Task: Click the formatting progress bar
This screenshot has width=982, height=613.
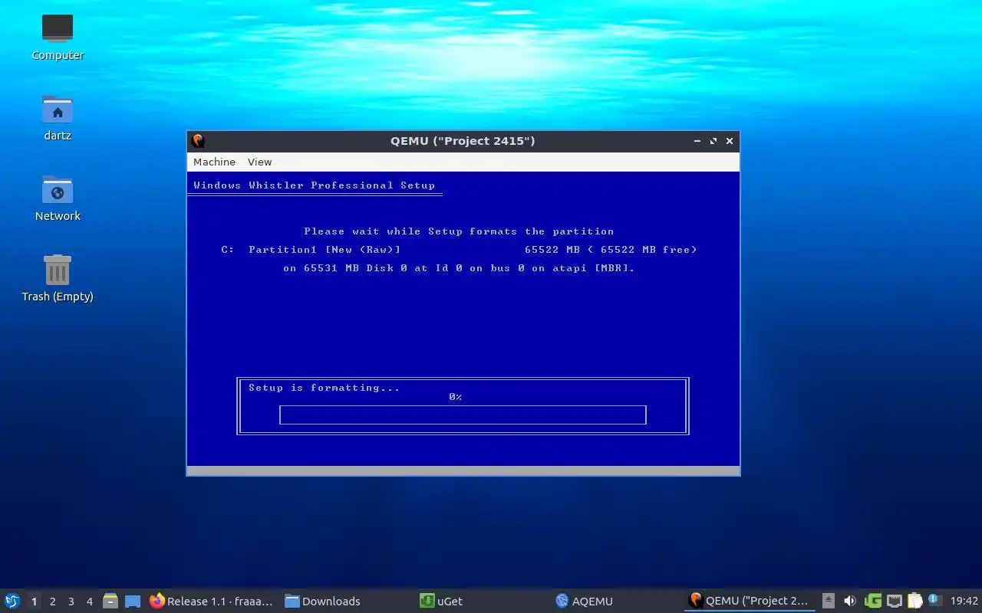Action: click(463, 415)
